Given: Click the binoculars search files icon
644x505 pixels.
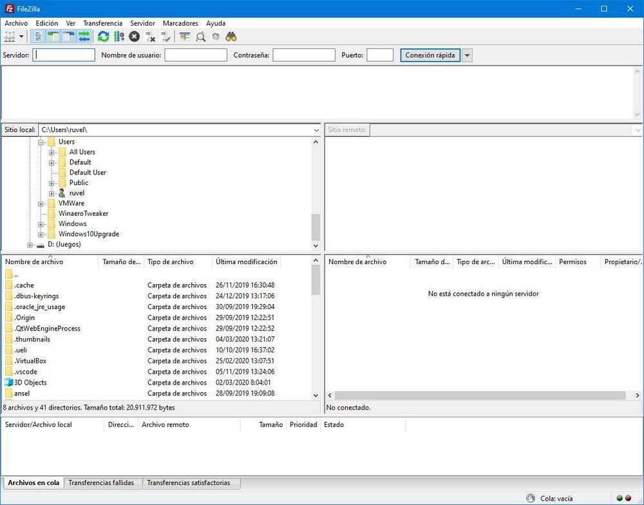Looking at the screenshot, I should tap(231, 37).
